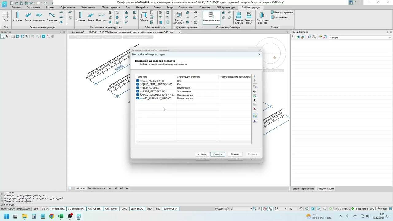
Task: Click the language indicator РУС
Action: pyautogui.click(x=355, y=216)
